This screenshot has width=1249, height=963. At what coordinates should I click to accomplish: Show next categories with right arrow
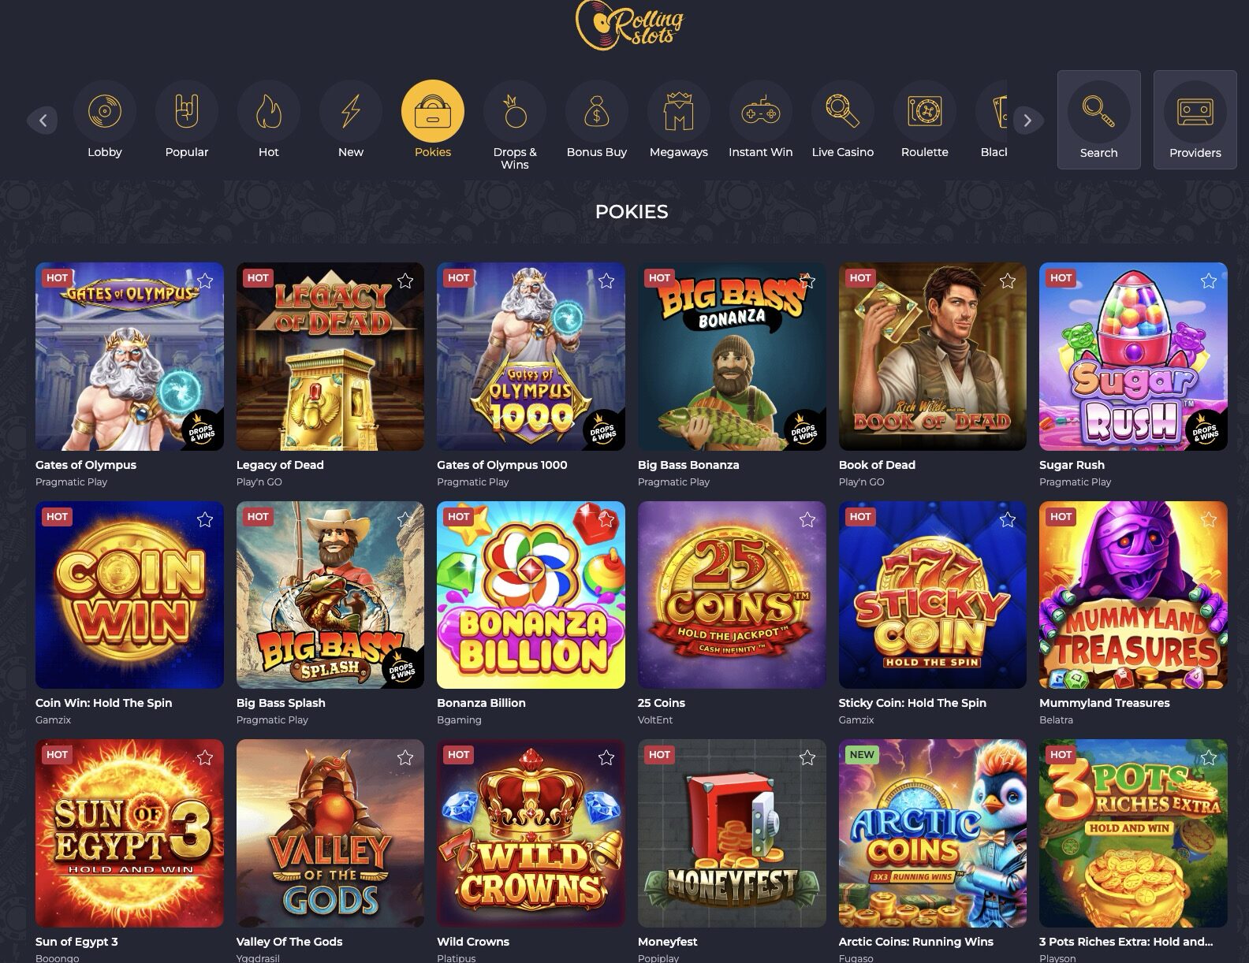pos(1027,121)
